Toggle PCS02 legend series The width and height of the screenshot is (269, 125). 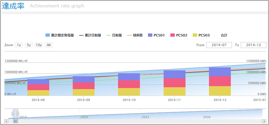click(179, 35)
